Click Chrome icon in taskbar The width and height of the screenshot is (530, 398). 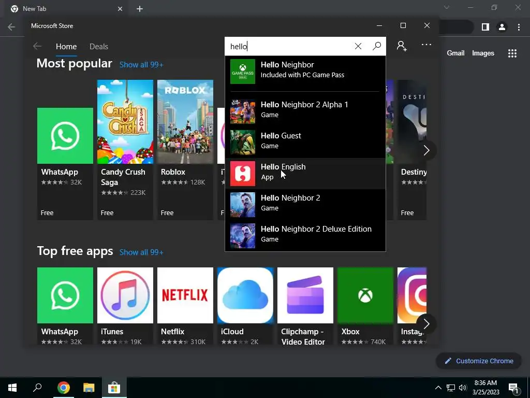click(x=64, y=388)
